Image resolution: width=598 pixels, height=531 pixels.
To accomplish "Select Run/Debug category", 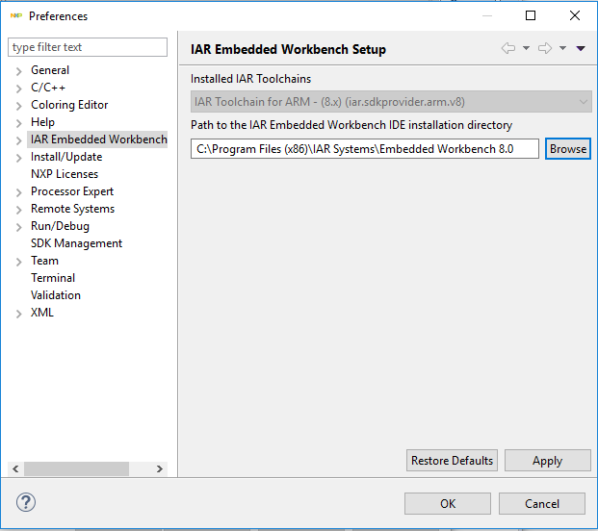I will (60, 226).
